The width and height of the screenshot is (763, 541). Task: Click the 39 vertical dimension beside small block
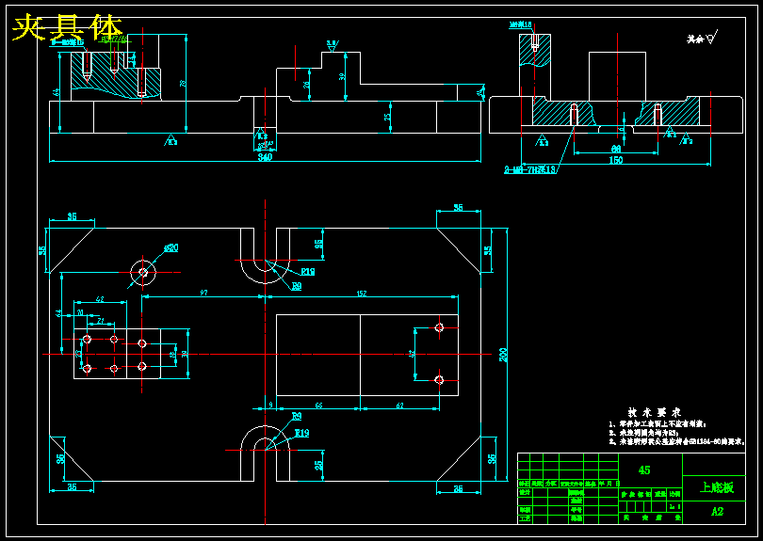click(185, 354)
